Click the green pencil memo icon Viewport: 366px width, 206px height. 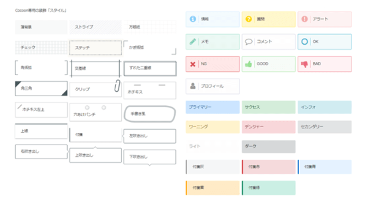coord(193,42)
